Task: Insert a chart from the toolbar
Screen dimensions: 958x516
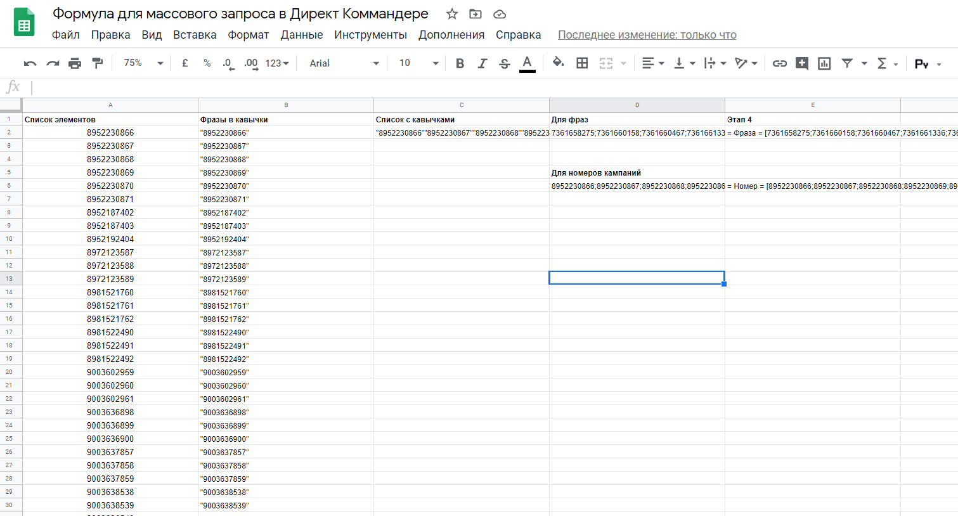Action: tap(824, 63)
